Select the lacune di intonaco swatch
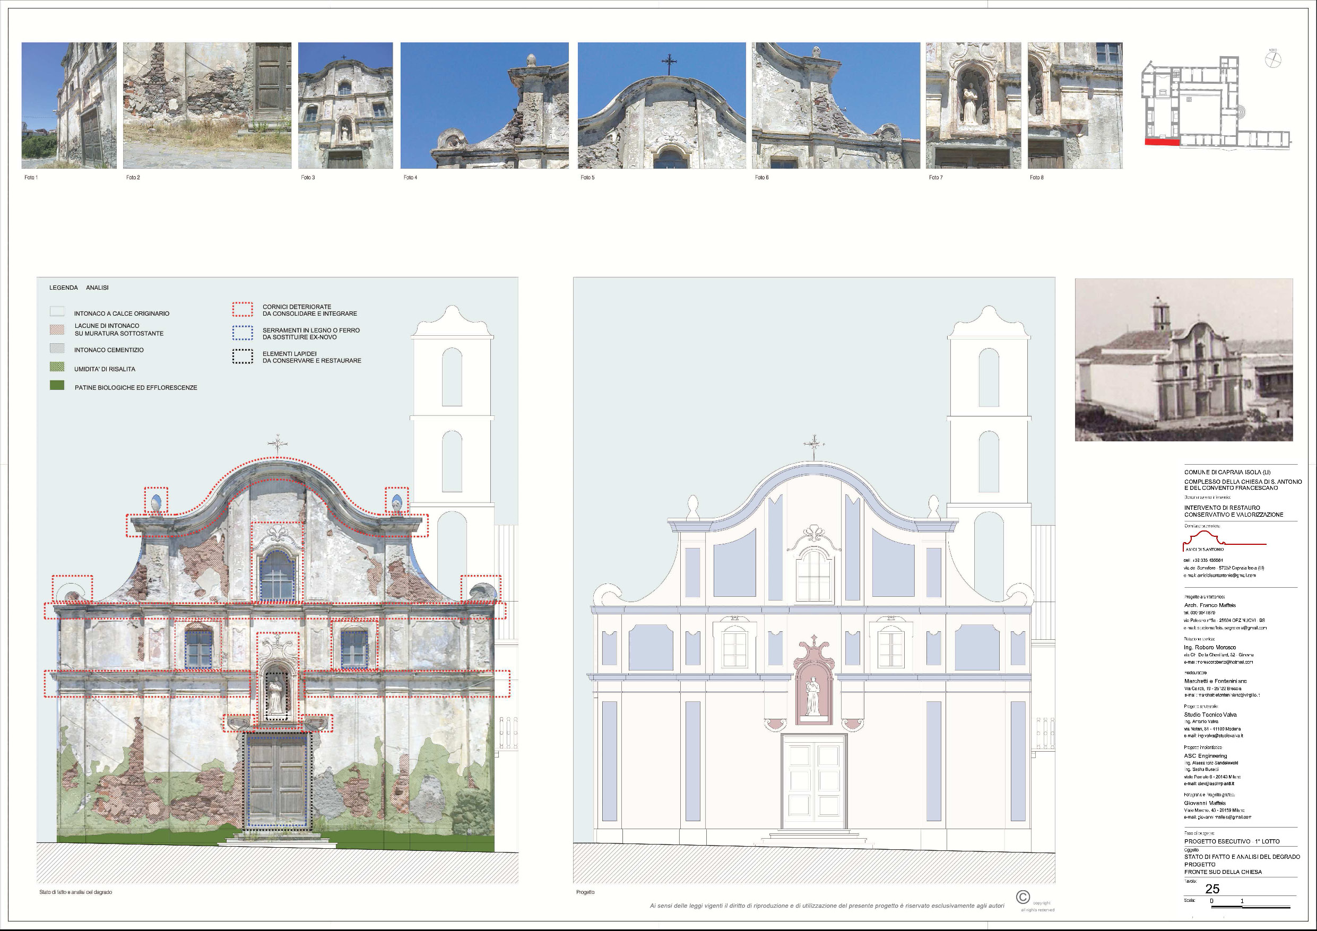 pos(57,329)
